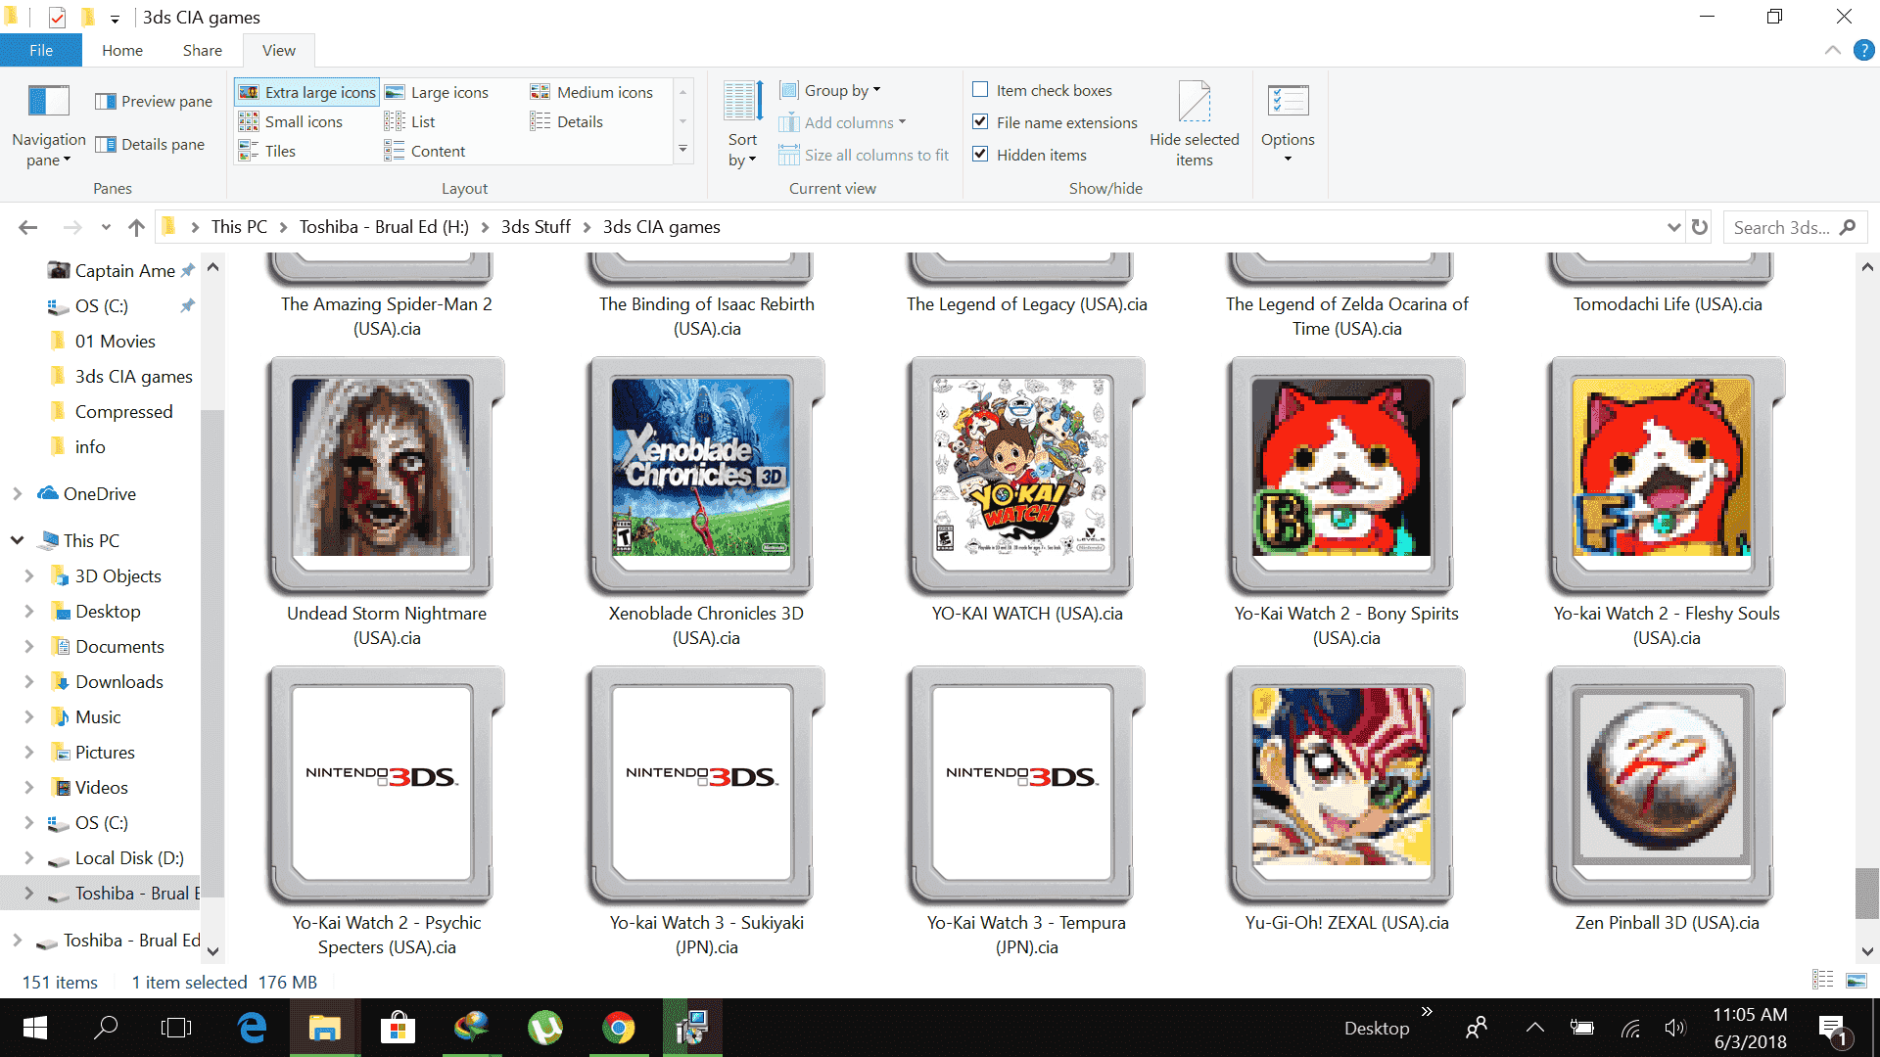Switch to Small icons layout
Viewport: 1880px width, 1057px height.
[x=291, y=121]
